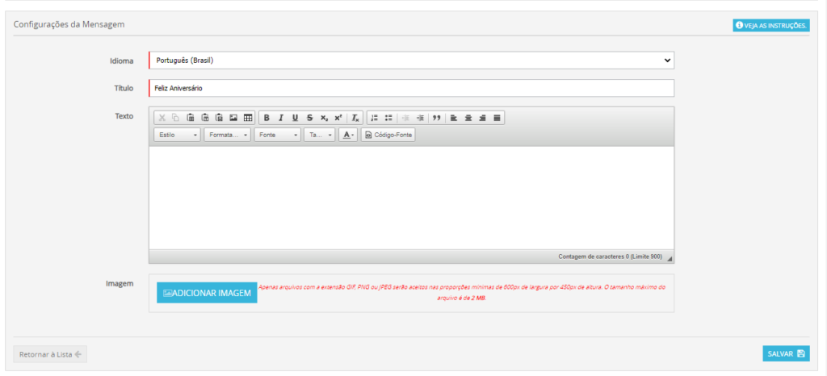The image size is (827, 376).
Task: Click into the Título input field
Action: 411,88
